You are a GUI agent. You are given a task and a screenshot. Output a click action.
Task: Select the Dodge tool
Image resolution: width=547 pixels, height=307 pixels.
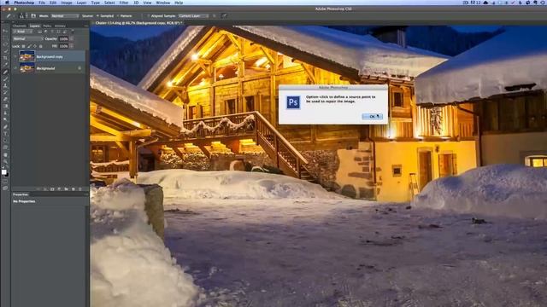[5, 119]
